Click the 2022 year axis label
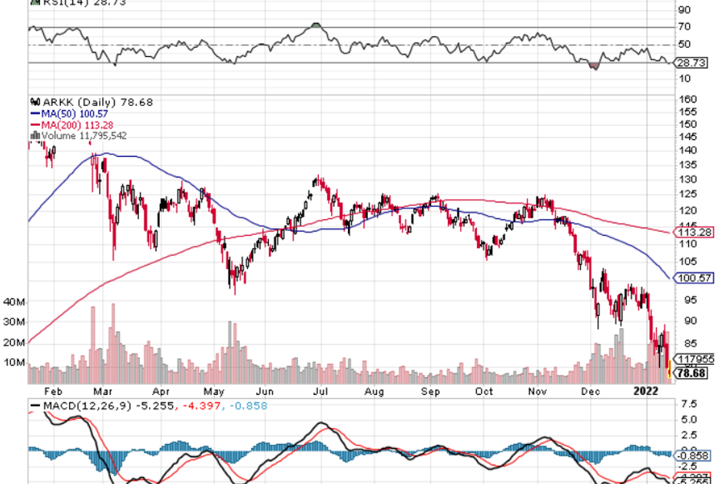The width and height of the screenshot is (719, 484). (645, 391)
